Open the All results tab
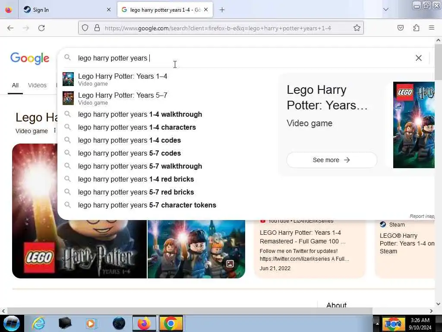Screen dimensions: 442x332 pos(15,85)
